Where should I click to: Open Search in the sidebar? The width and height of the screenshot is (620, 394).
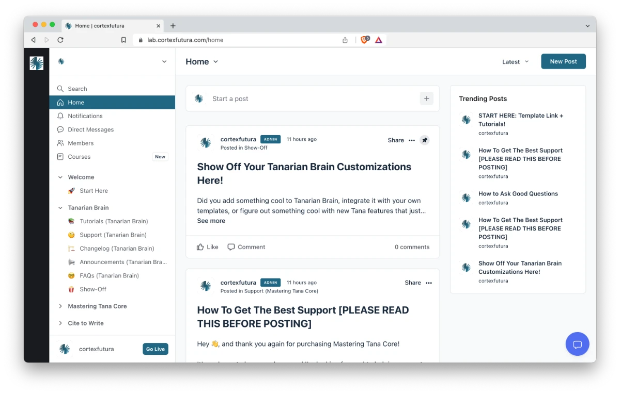(x=112, y=89)
